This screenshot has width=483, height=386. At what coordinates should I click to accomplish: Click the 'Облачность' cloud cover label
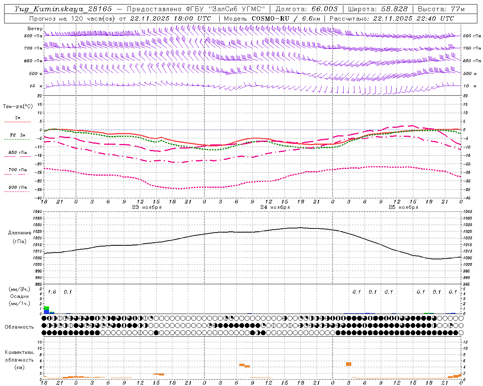tap(19, 327)
